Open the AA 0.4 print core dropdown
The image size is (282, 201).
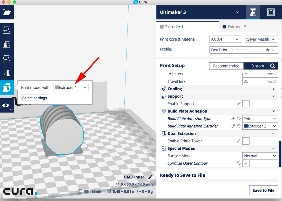click(225, 39)
